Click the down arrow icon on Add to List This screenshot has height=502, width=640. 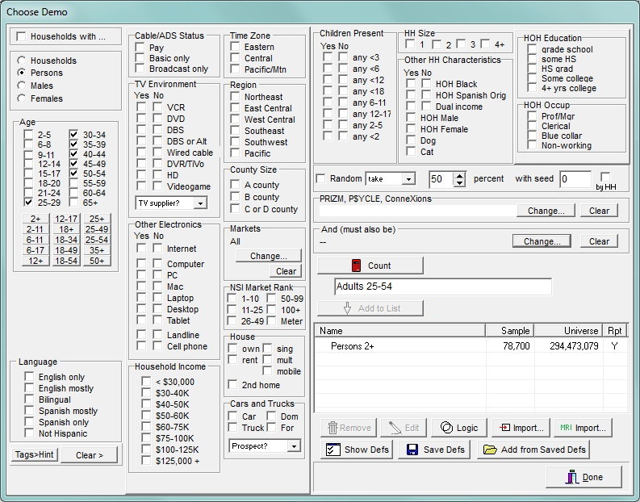[347, 308]
